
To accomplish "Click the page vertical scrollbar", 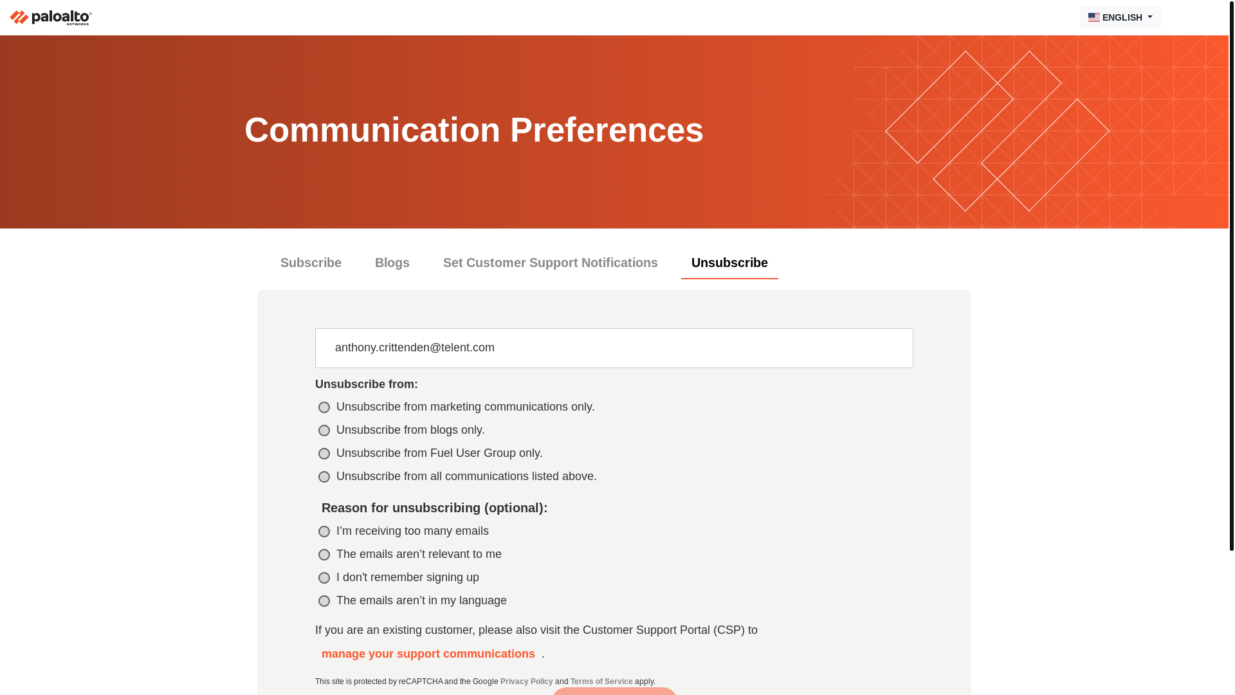I will [1232, 275].
